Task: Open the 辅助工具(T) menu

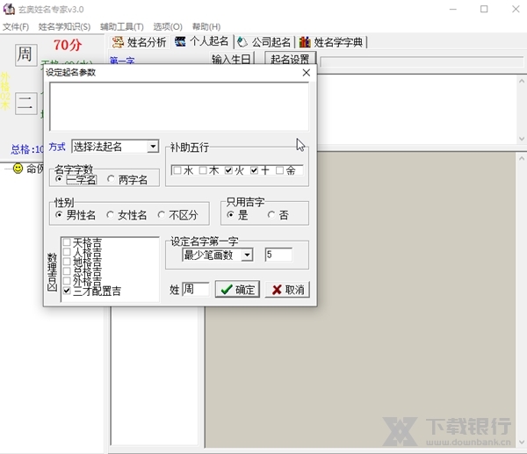Action: click(122, 26)
